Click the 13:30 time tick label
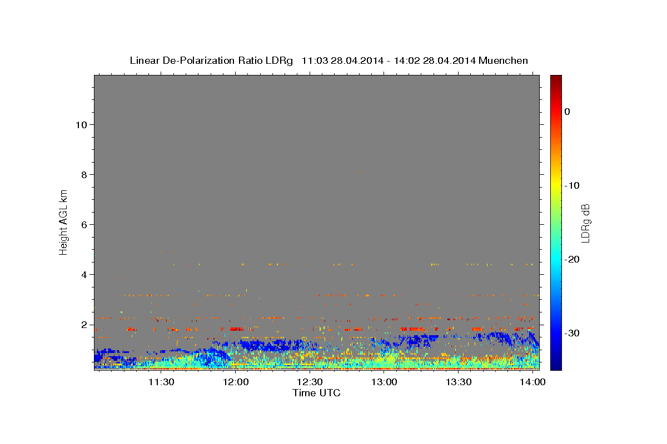 [459, 382]
